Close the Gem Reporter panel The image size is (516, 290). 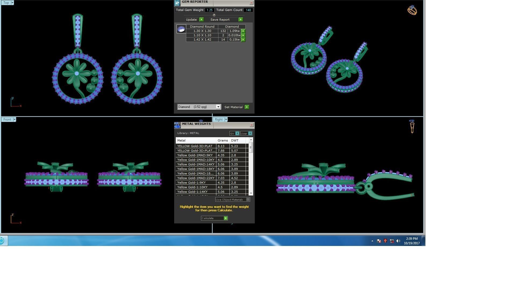click(251, 3)
